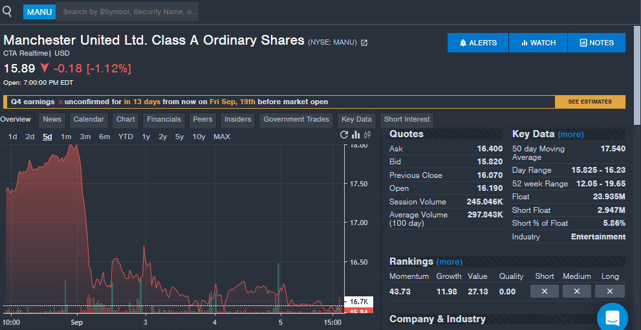Click the ALERTS button
This screenshot has height=330, width=641.
[478, 43]
